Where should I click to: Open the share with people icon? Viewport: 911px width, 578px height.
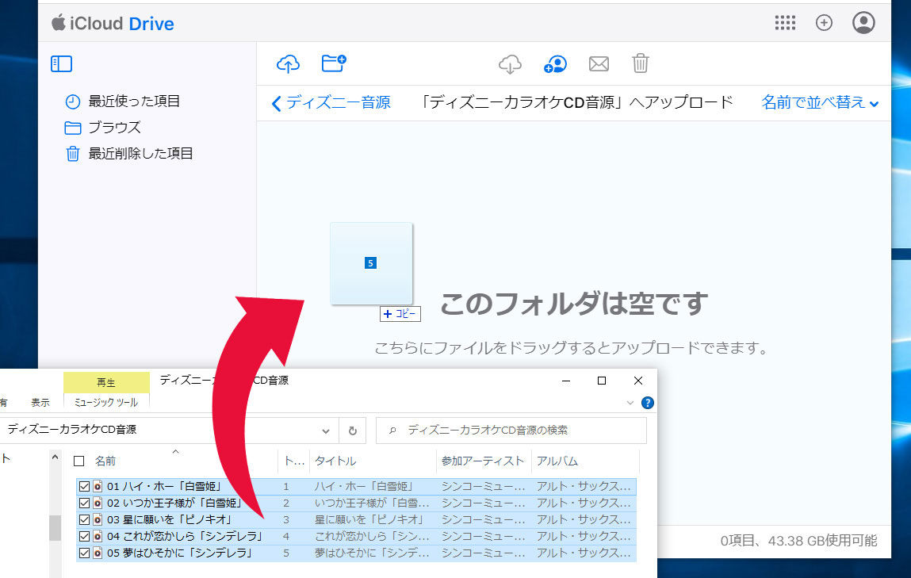pyautogui.click(x=556, y=64)
